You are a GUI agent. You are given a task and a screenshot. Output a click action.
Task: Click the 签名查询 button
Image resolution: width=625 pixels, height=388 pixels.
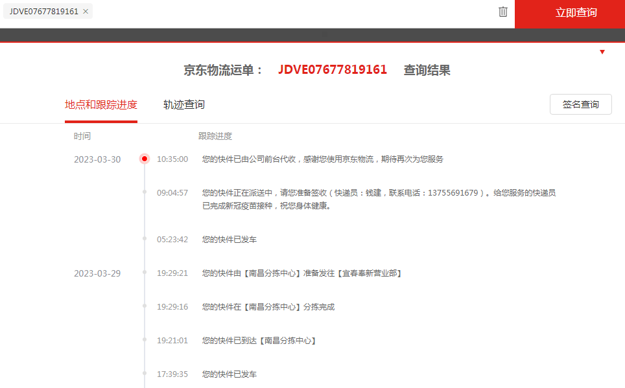(581, 104)
